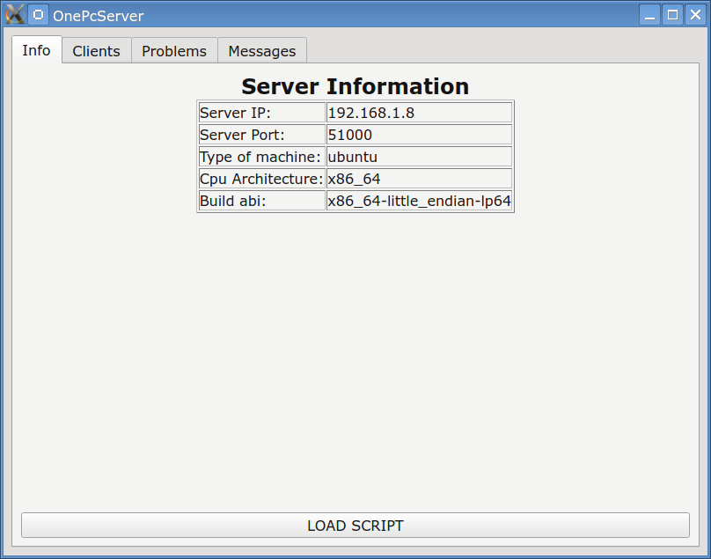The height and width of the screenshot is (559, 711).
Task: Select the Type of machine label
Action: pyautogui.click(x=259, y=156)
